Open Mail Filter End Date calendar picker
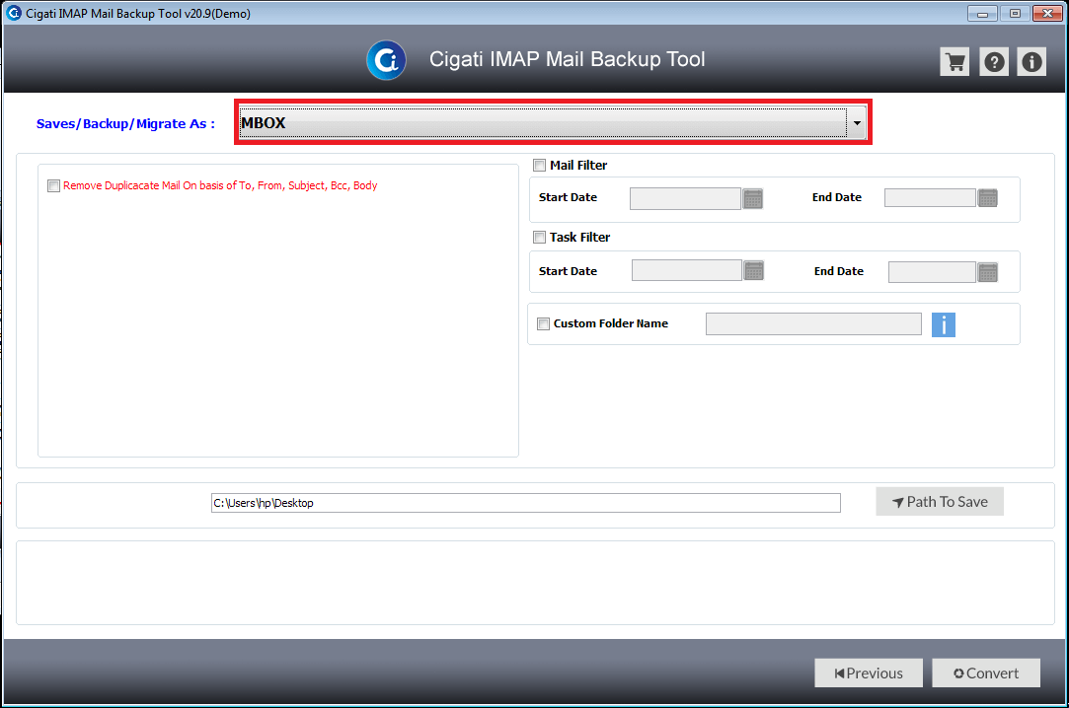Image resolution: width=1069 pixels, height=708 pixels. pos(988,198)
